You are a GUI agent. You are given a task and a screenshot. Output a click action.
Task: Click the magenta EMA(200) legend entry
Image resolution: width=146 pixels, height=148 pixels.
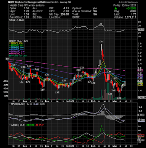click(17, 54)
